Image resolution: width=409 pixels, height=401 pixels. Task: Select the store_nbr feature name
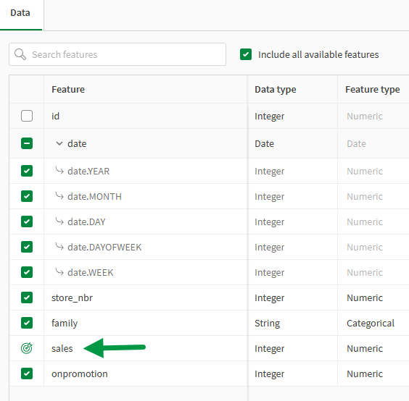click(72, 297)
